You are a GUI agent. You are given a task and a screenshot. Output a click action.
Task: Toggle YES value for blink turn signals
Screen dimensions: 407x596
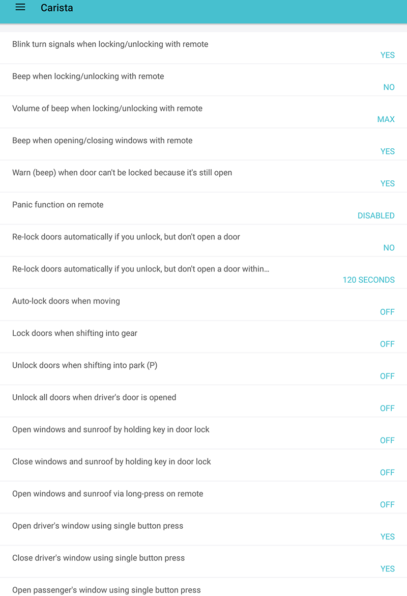[x=387, y=55]
